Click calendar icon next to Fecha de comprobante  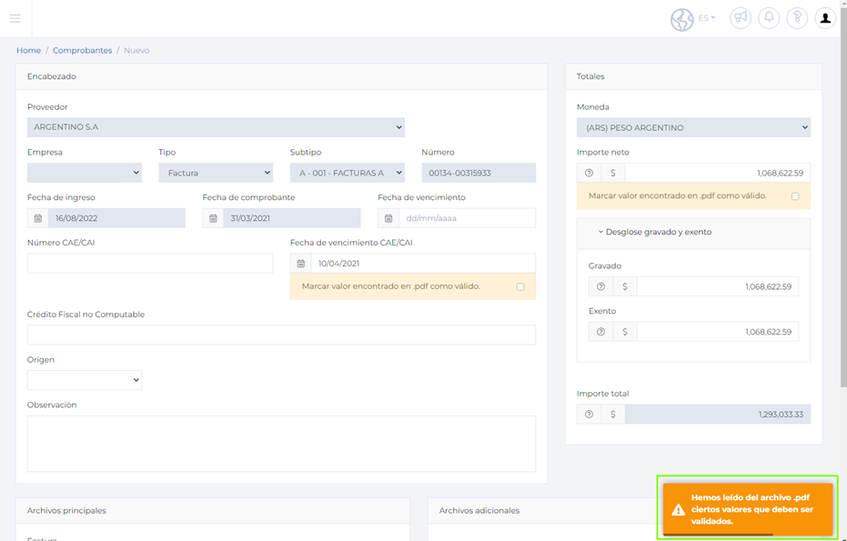point(213,218)
